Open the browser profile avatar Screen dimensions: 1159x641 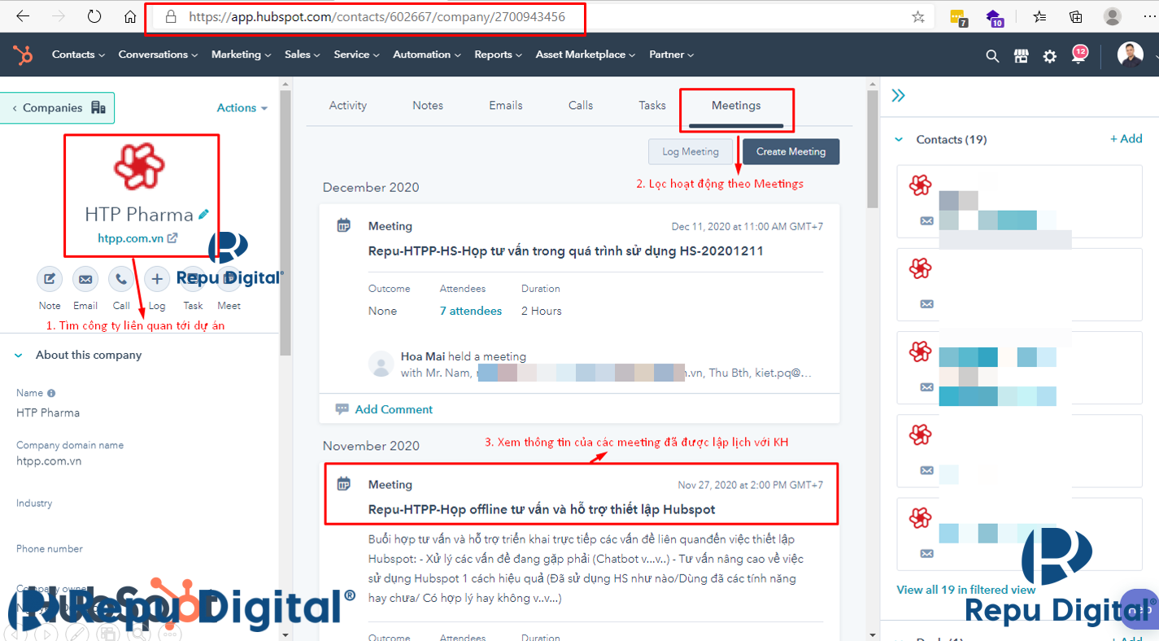pos(1112,16)
